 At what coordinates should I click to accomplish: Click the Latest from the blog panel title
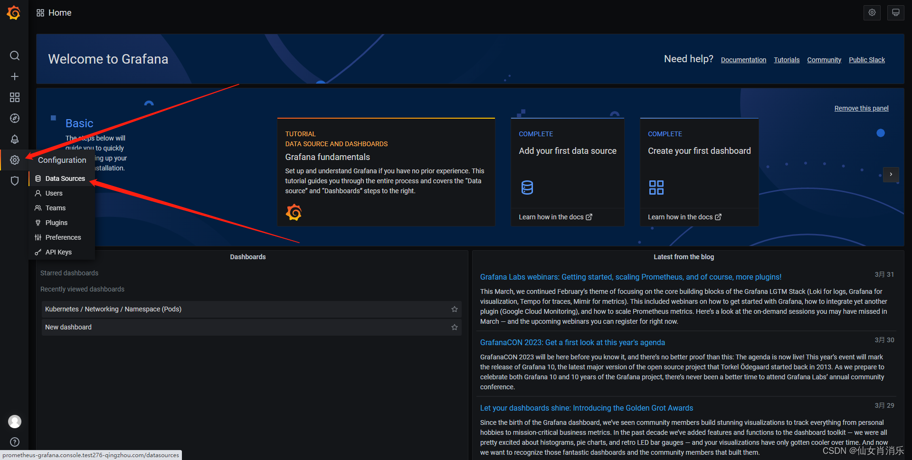point(684,257)
